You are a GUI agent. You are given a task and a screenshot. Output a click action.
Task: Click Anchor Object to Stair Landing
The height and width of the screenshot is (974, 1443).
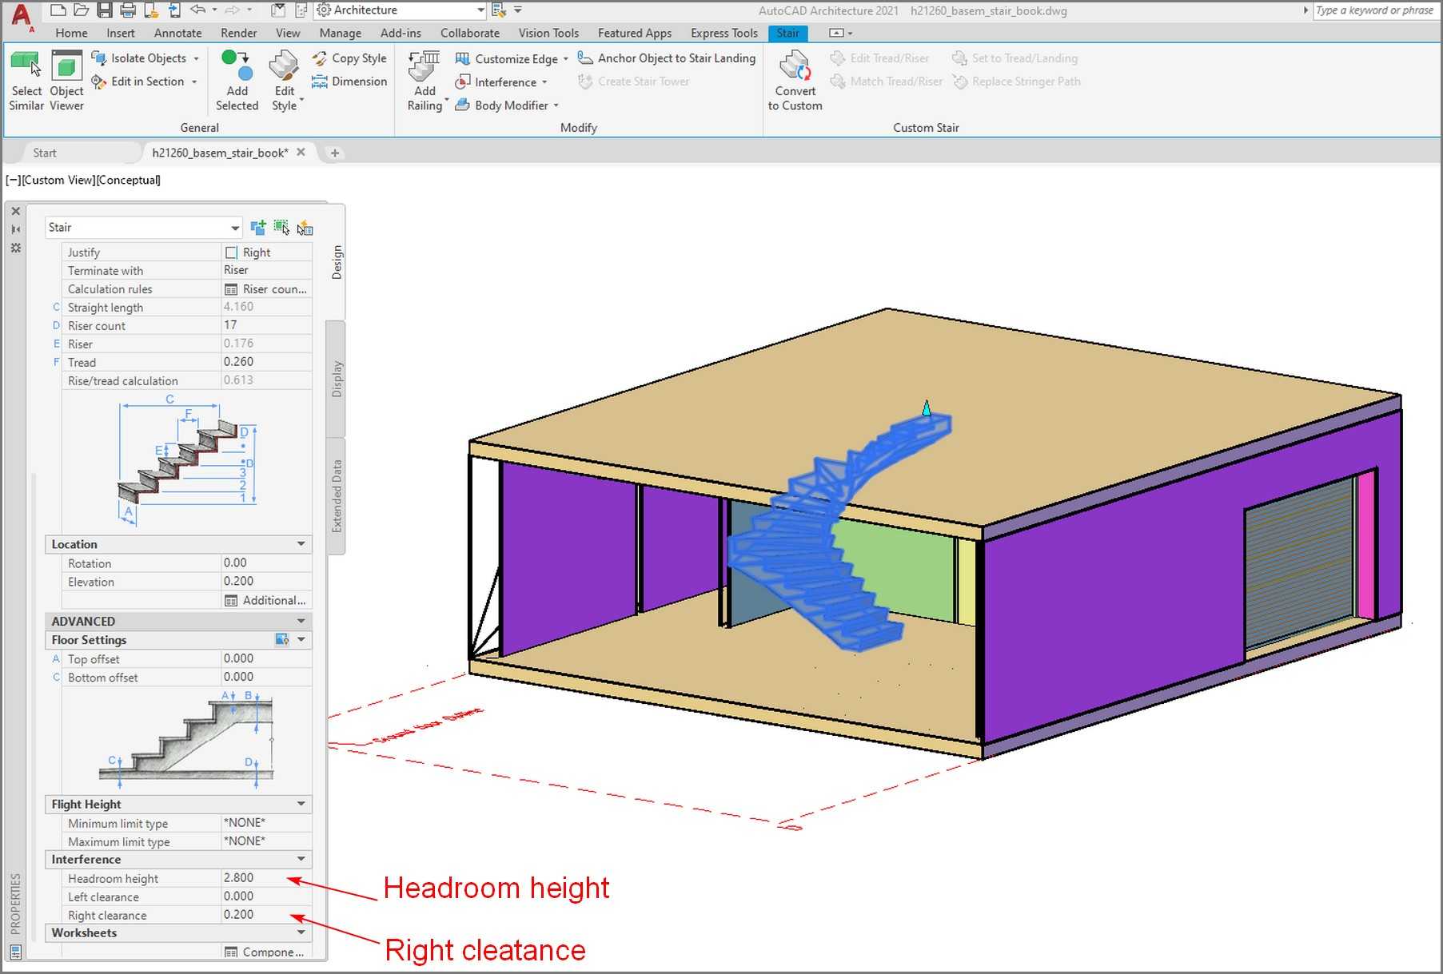[x=667, y=58]
